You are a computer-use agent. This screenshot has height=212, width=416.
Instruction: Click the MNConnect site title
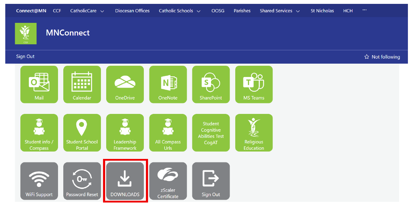68,33
